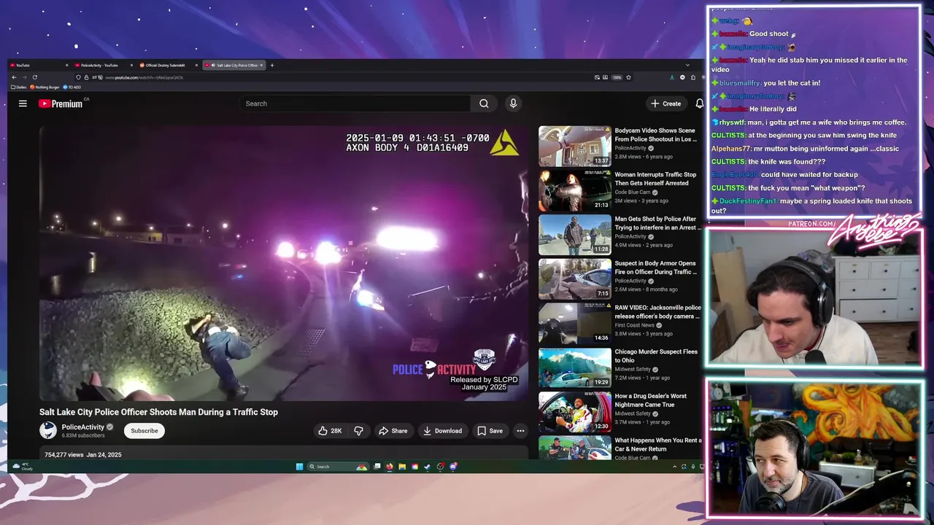
Task: Download the video
Action: coord(442,431)
